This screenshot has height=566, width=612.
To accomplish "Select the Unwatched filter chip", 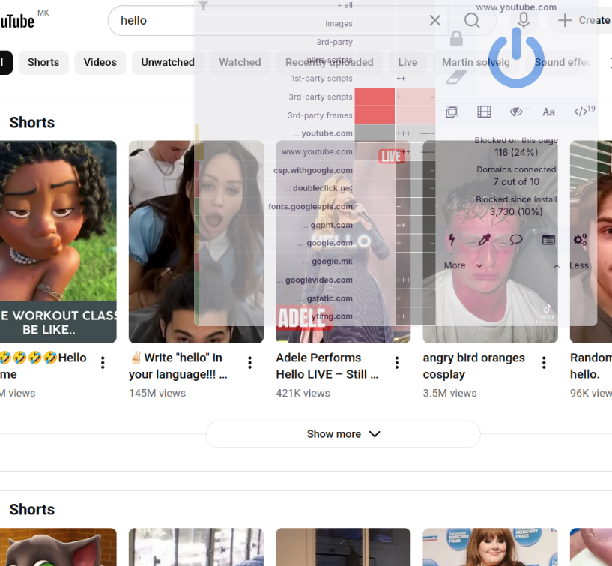I will 168,63.
